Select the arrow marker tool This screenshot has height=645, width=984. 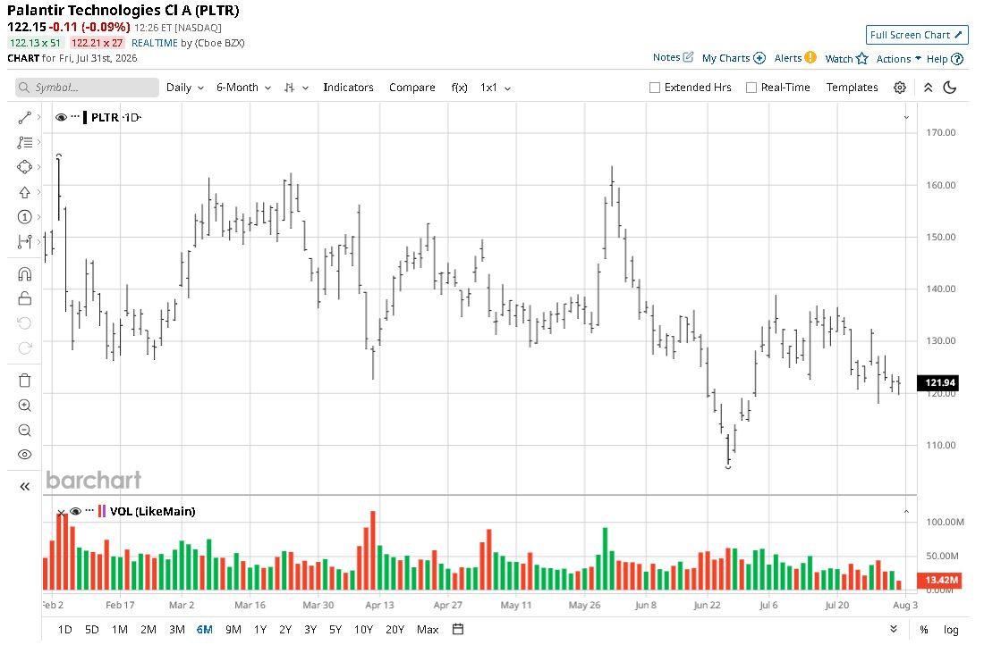[24, 192]
